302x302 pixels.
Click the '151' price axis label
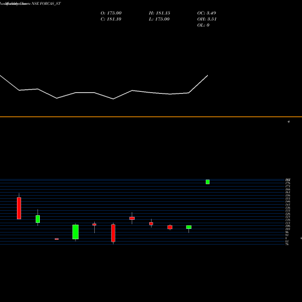pos(288,199)
